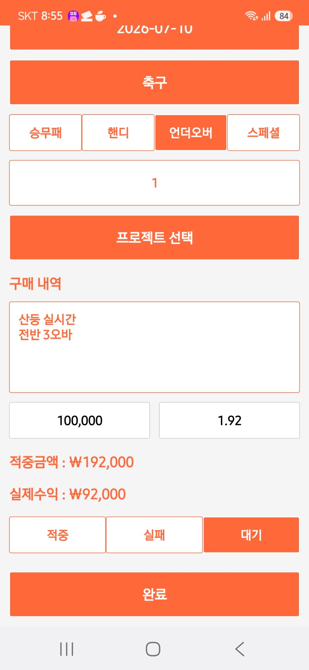The image size is (309, 670).
Task: Select the 대기 result option
Action: tap(251, 535)
